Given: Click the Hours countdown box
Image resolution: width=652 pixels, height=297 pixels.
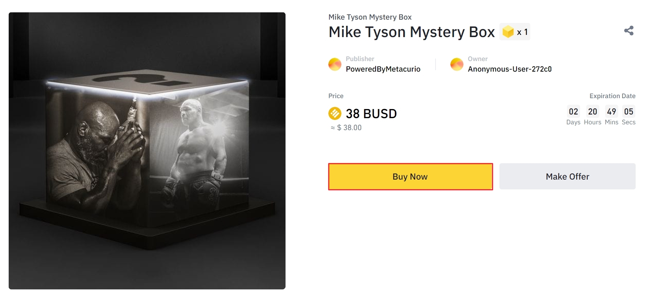Looking at the screenshot, I should [592, 112].
